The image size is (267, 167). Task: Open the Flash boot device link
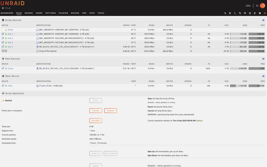coord(10,86)
